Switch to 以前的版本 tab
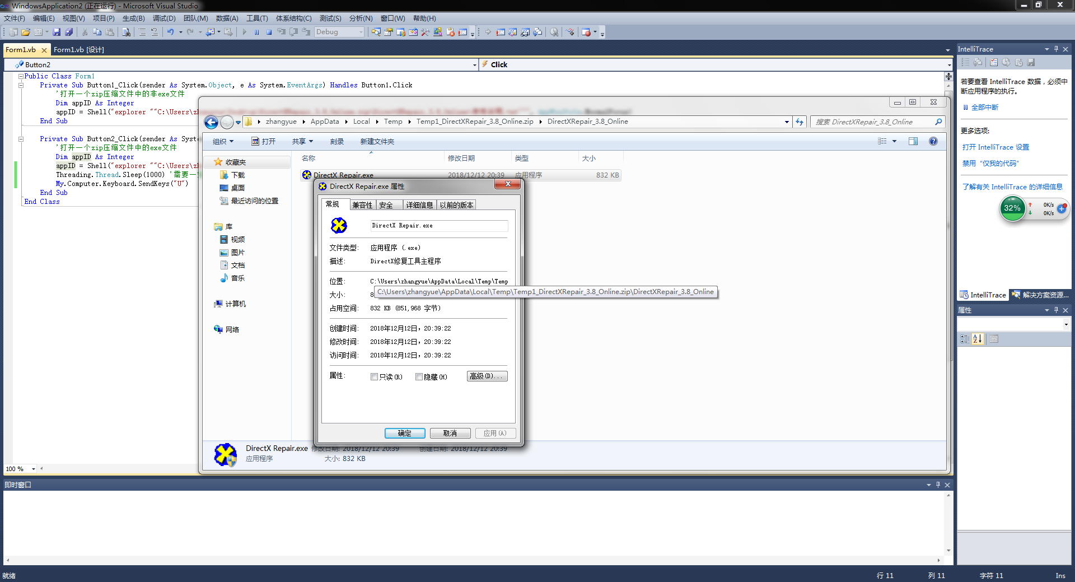 click(x=456, y=205)
